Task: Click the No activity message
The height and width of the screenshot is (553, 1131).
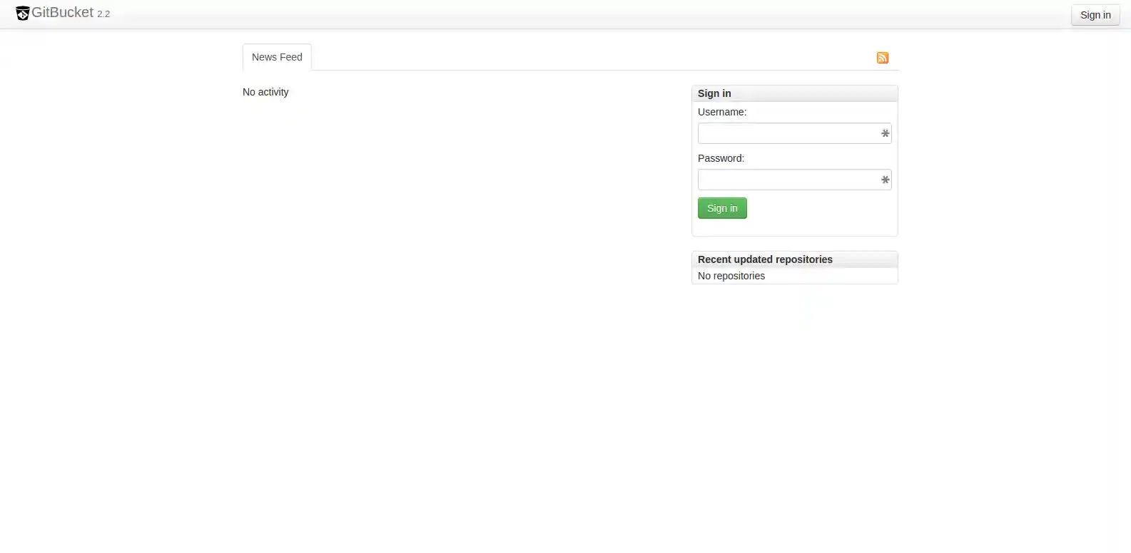Action: point(265,92)
